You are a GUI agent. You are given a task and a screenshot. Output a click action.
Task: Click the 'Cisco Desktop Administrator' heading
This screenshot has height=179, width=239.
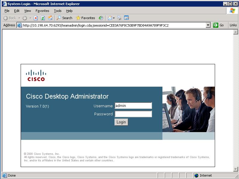67,96
